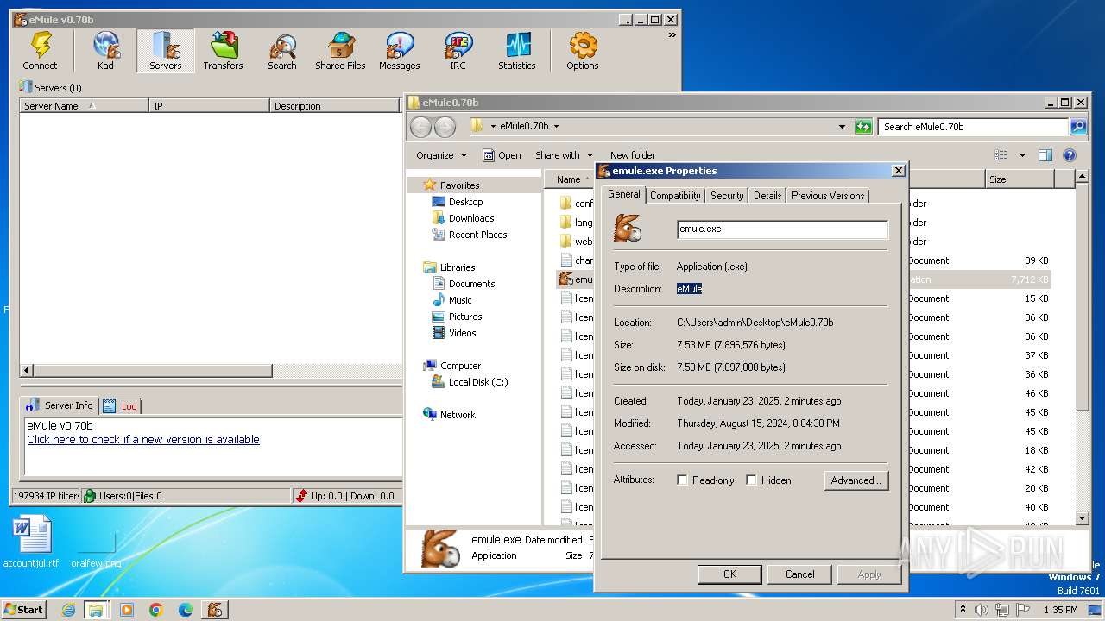Open the Statistics view
Image resolution: width=1105 pixels, height=621 pixels.
coord(516,51)
